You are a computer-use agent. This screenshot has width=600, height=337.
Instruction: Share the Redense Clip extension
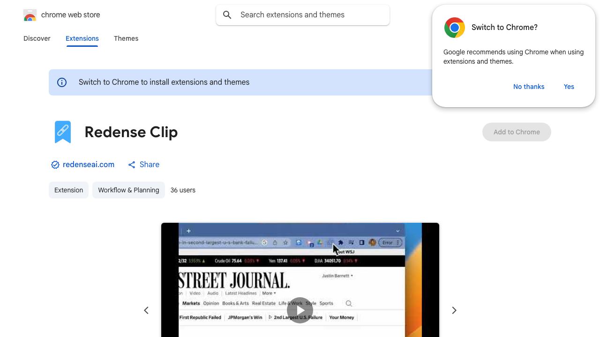[144, 164]
